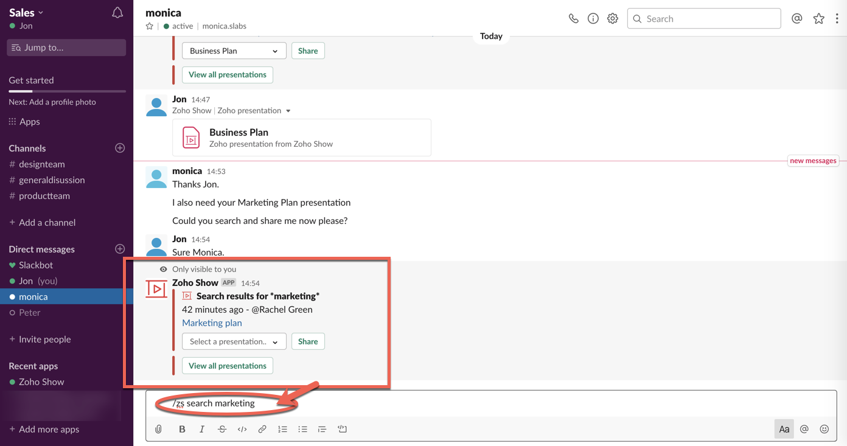The image size is (847, 446).
Task: Open the emoji picker
Action: tap(824, 429)
